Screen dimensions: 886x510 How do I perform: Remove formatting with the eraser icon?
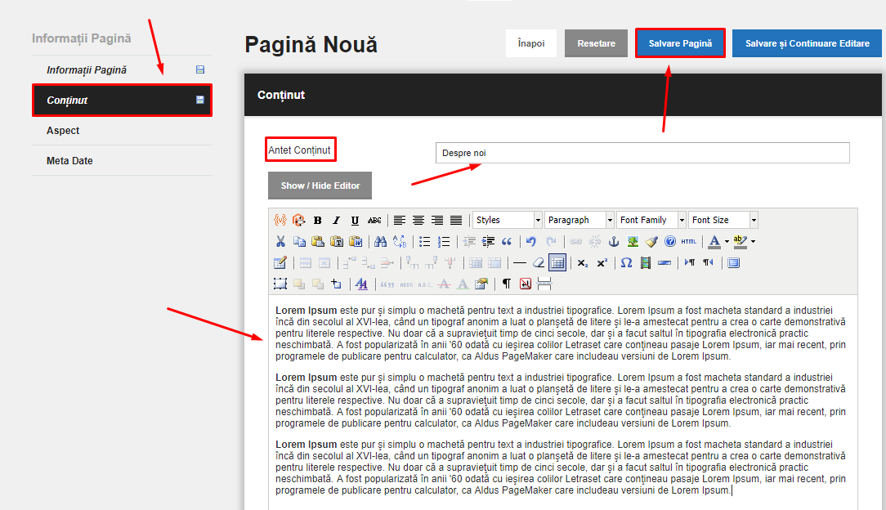[x=539, y=263]
